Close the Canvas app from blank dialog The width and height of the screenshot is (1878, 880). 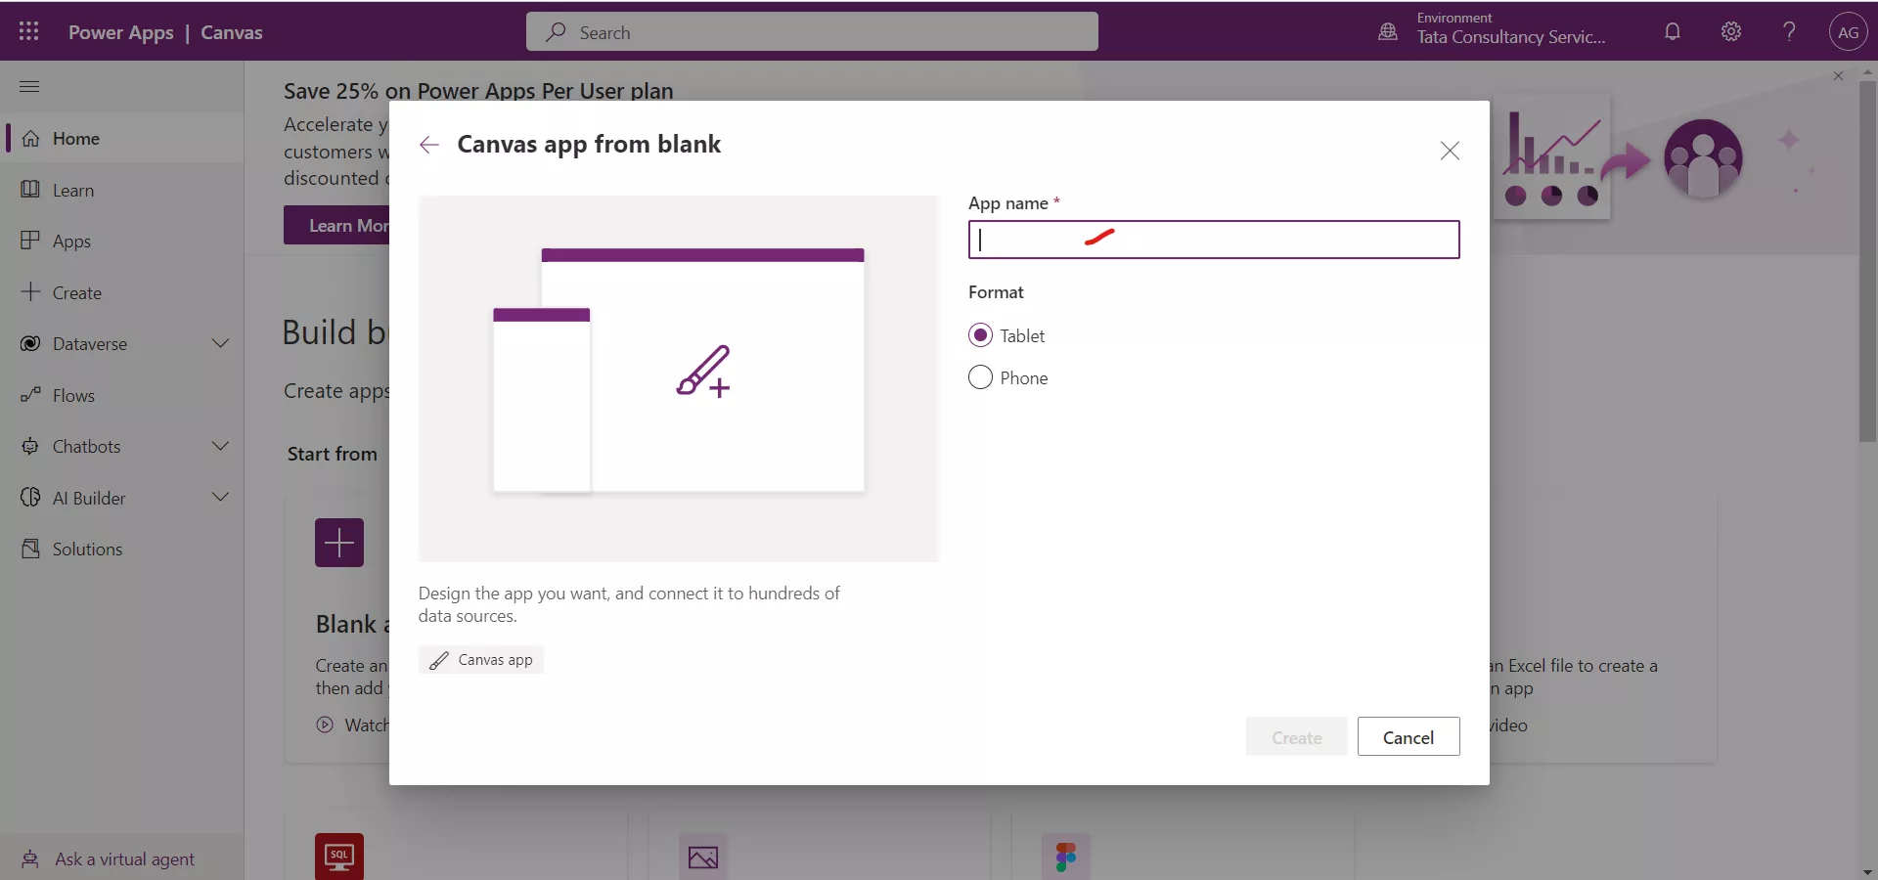point(1450,151)
